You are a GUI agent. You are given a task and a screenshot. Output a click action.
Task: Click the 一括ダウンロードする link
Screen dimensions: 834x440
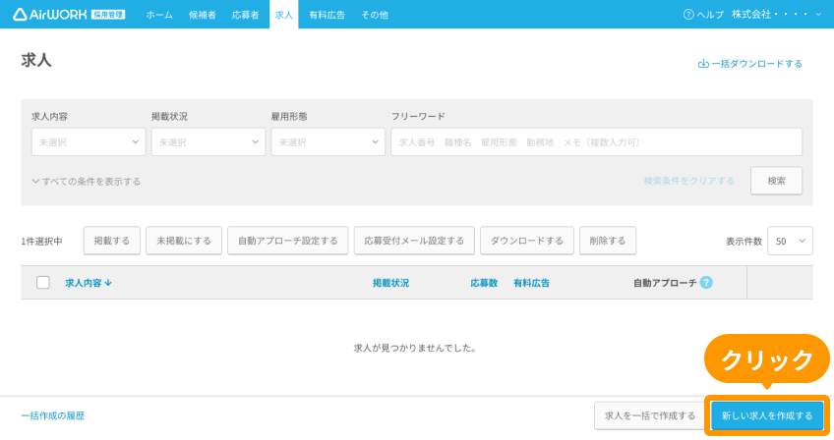point(750,64)
